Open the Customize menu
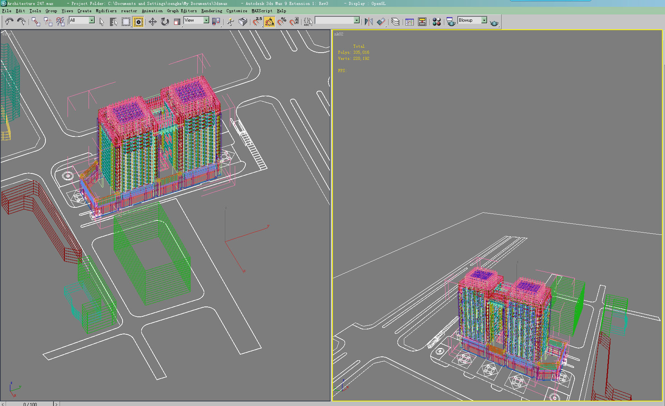 pos(237,11)
